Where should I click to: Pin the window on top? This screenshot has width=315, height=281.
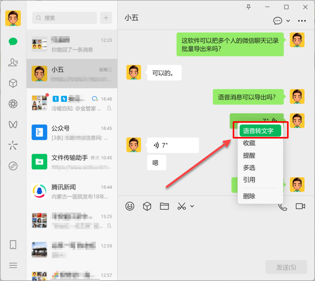click(248, 7)
